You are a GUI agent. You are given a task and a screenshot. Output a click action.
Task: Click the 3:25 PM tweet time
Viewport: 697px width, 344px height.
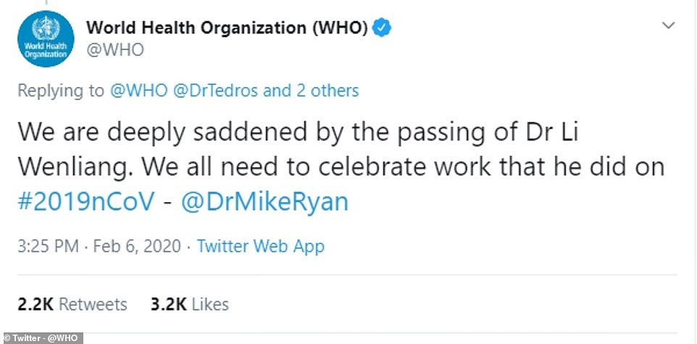(x=46, y=246)
